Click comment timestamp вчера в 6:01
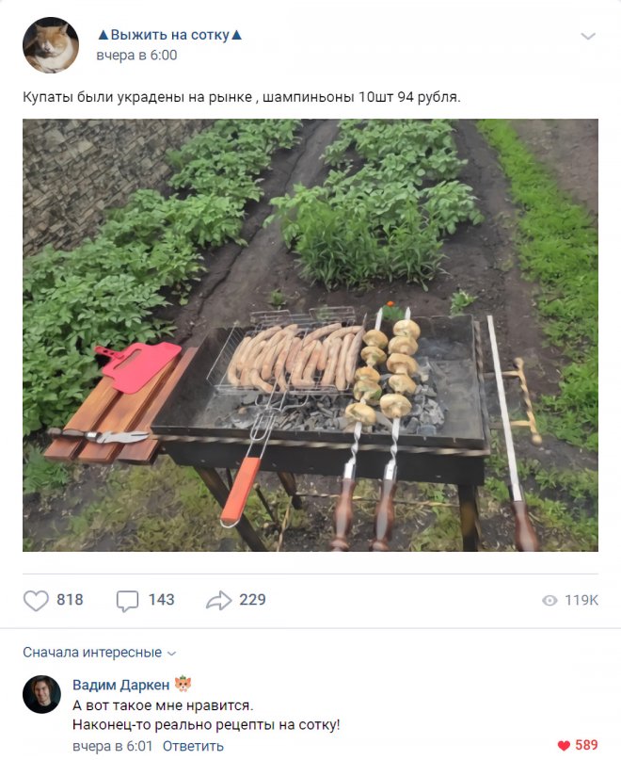Viewport: 621px width, 760px height. coord(111,746)
